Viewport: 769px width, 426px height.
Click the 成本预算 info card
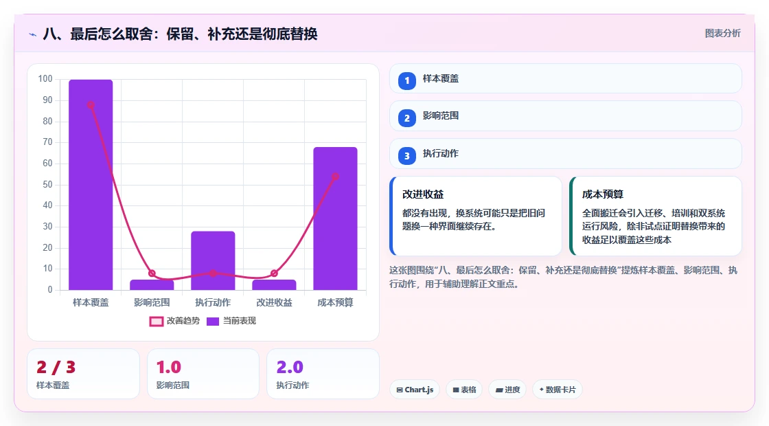coord(656,216)
